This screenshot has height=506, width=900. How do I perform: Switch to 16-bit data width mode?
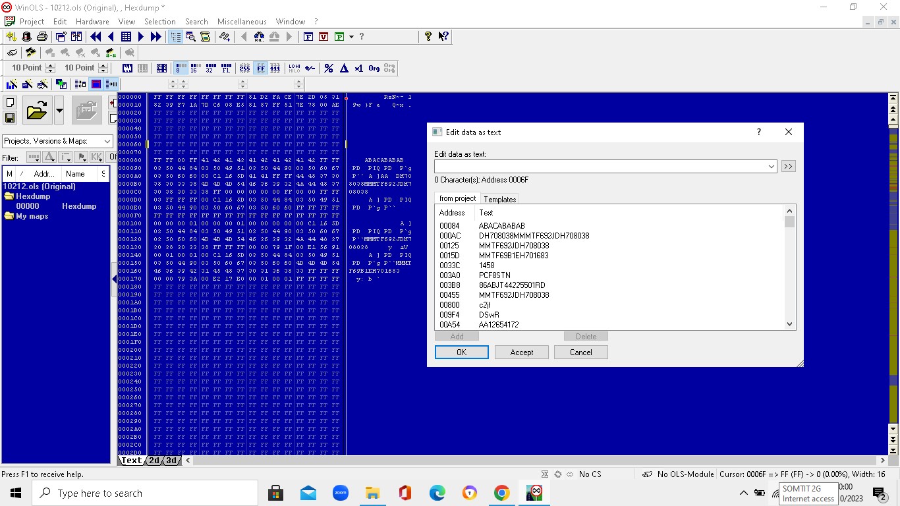click(x=194, y=68)
